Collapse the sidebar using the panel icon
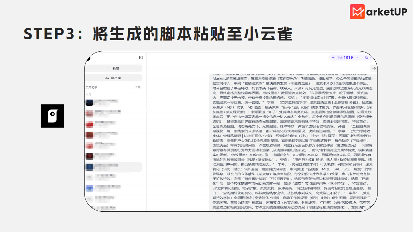Viewport: 413px width, 232px height. (141, 57)
